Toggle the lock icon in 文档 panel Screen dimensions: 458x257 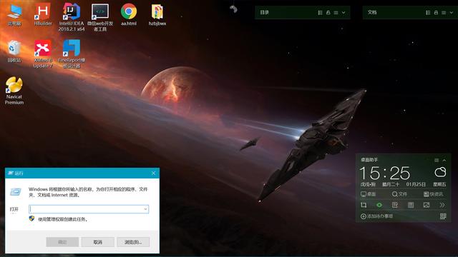tap(436, 13)
